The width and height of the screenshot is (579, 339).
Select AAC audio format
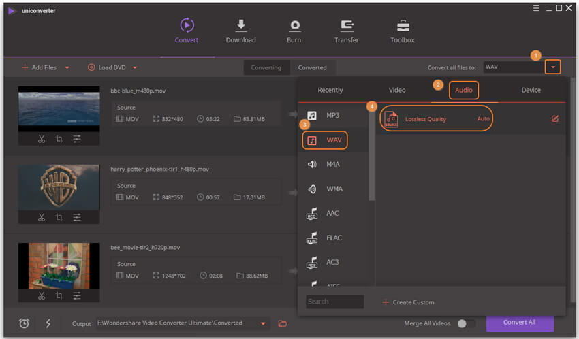click(332, 213)
